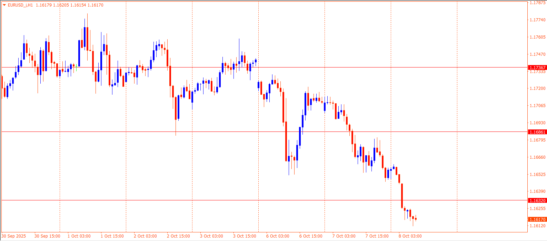Select the 1.17367 red price tag
Viewport: 547px width, 241px height.
pos(537,68)
